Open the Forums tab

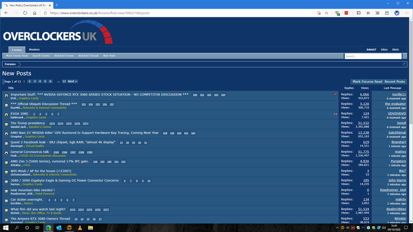point(17,50)
